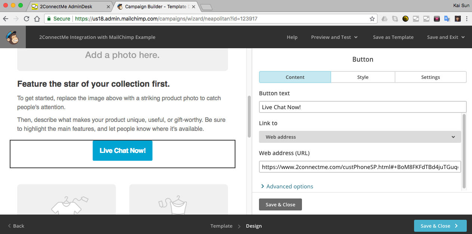Open the Google Translate extension
Viewport: 472px width, 234px height.
[x=447, y=19]
